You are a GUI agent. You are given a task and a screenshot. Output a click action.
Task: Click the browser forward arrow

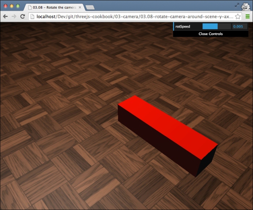click(14, 17)
